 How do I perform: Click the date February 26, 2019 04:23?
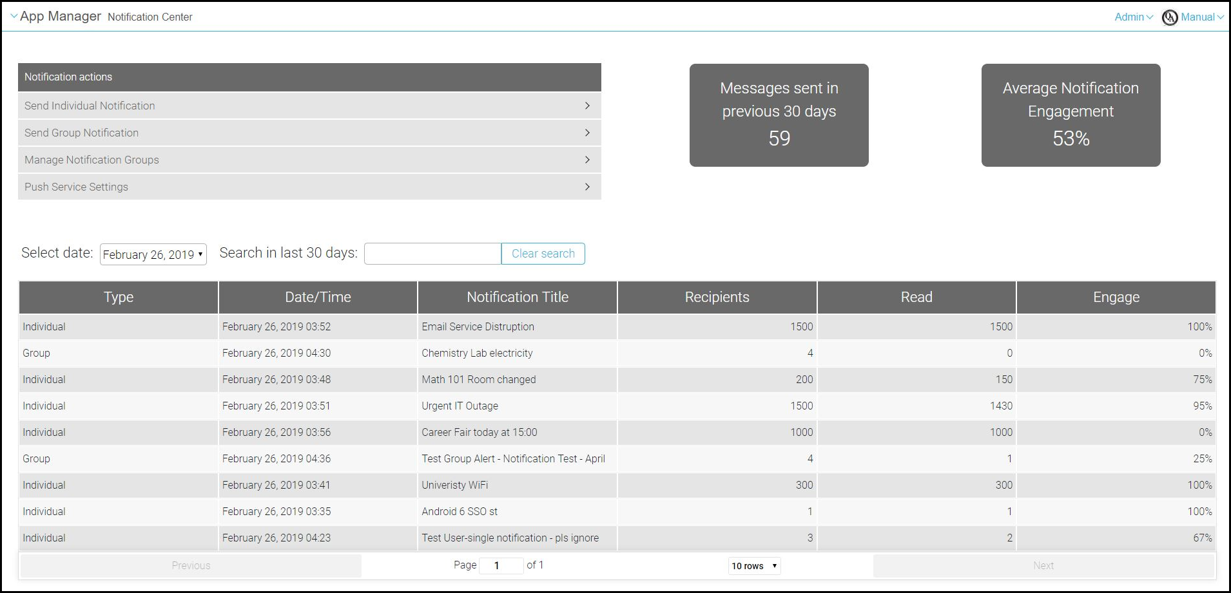pos(276,538)
